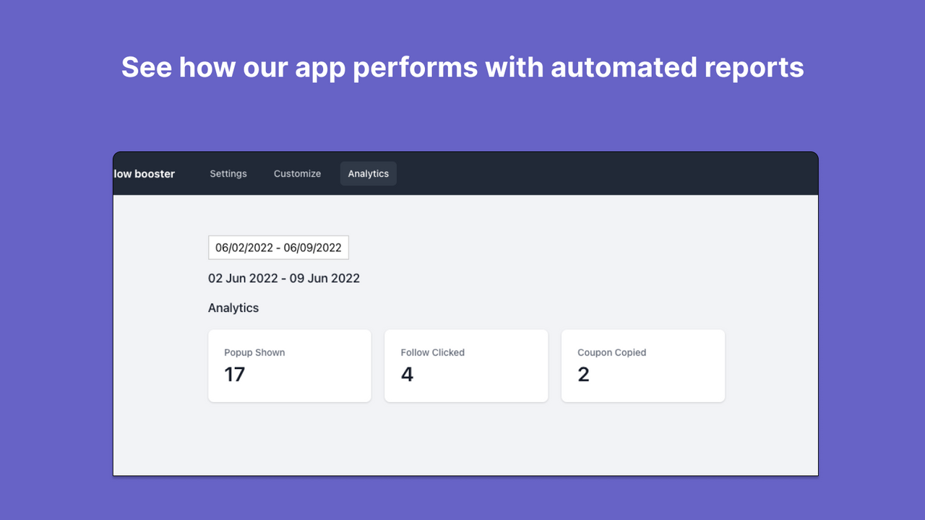Click the Follow booster app name
The width and height of the screenshot is (925, 520).
click(x=143, y=173)
